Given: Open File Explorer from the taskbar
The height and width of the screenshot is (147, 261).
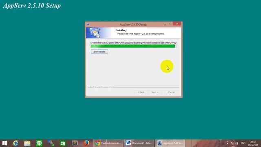Looking at the screenshot, I should 27,143.
